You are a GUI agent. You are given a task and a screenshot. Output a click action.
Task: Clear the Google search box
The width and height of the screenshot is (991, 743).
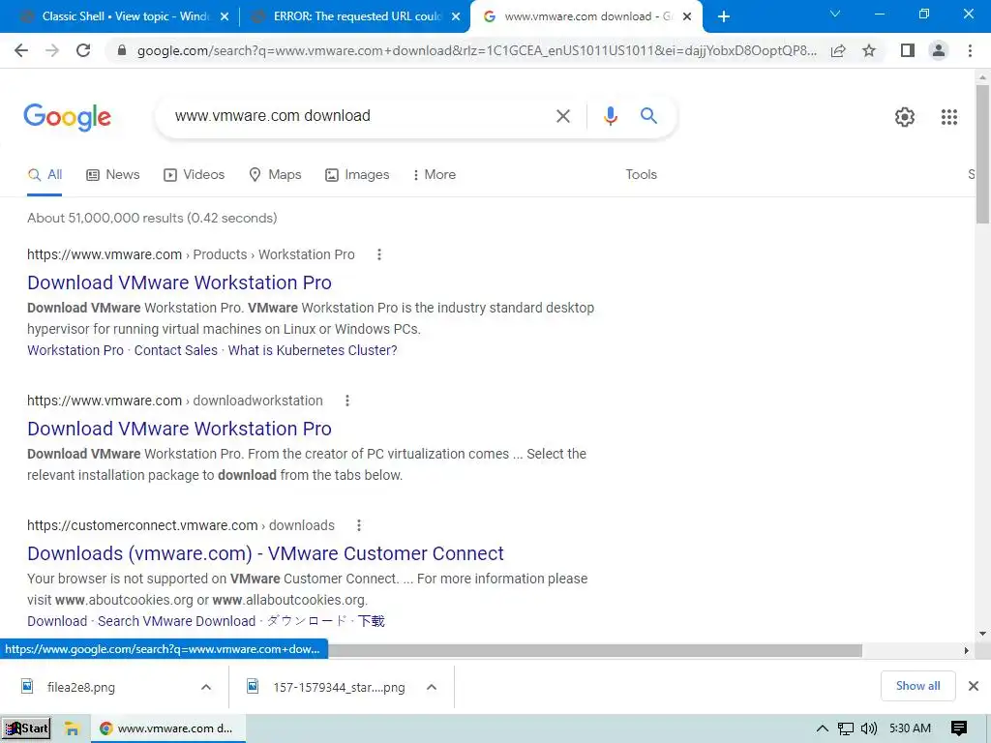[x=562, y=116]
